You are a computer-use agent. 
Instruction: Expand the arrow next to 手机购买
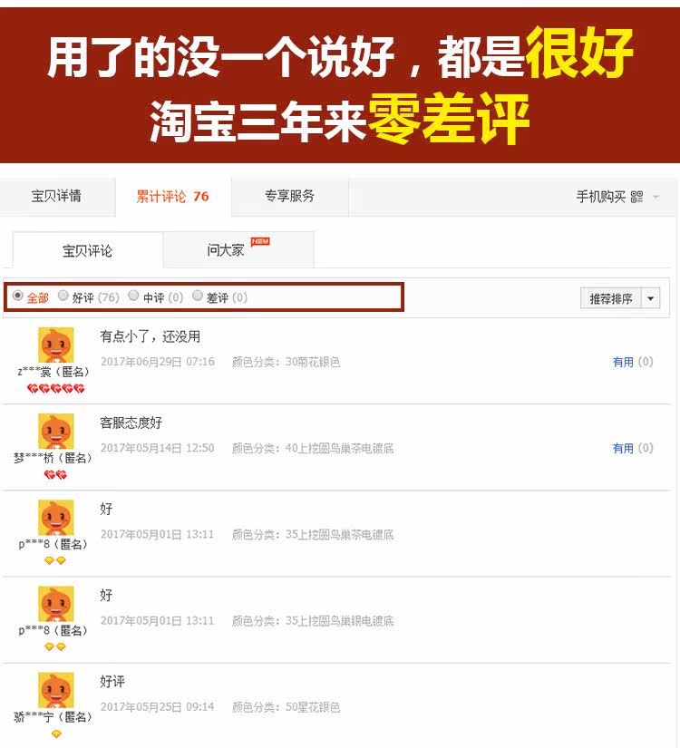(x=656, y=197)
